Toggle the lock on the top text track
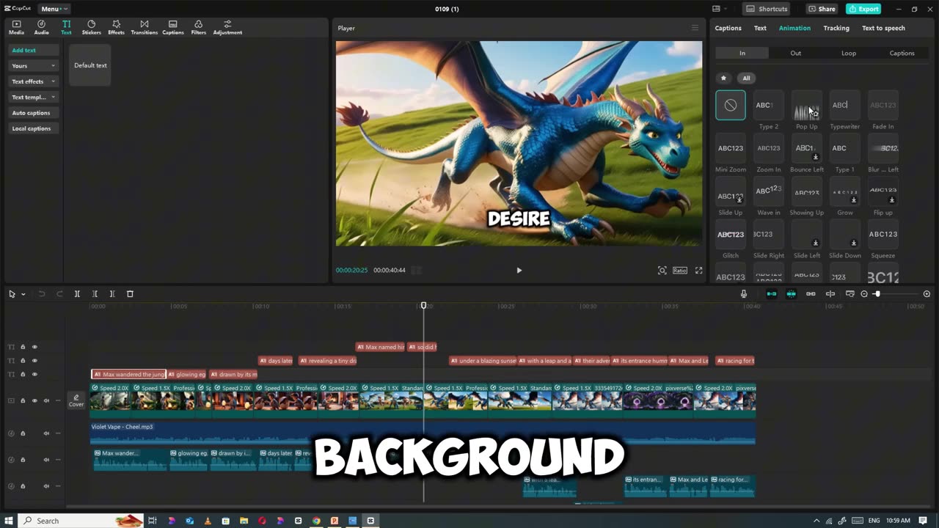Screen dimensions: 939x528 click(x=23, y=347)
